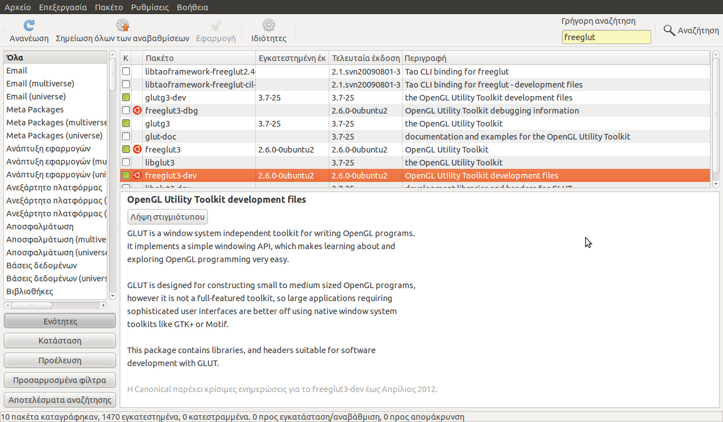Viewport: 723px width, 422px height.
Task: Sort by the Κ status column header
Action: click(x=126, y=58)
